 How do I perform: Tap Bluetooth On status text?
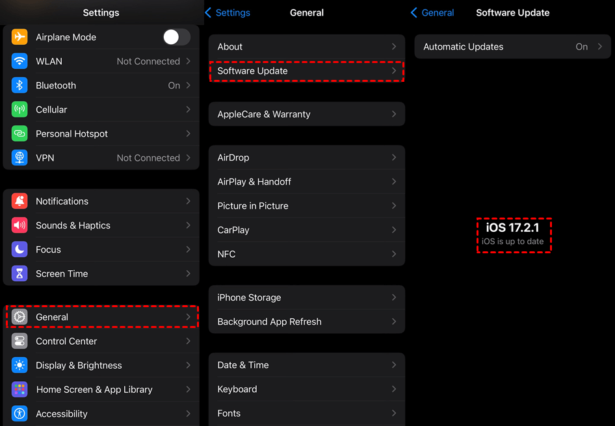[174, 86]
